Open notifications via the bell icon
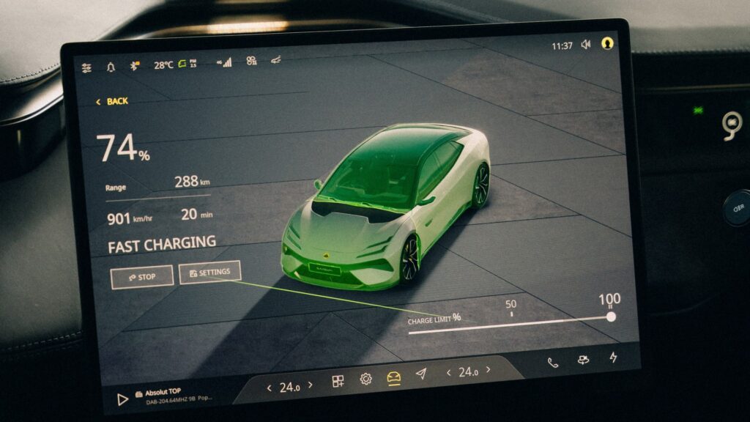The width and height of the screenshot is (750, 422). click(x=110, y=67)
